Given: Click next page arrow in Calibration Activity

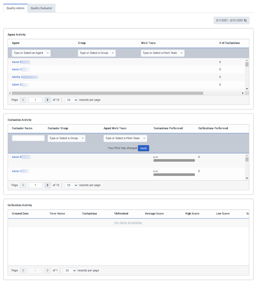Looking at the screenshot, I should 48,270.
